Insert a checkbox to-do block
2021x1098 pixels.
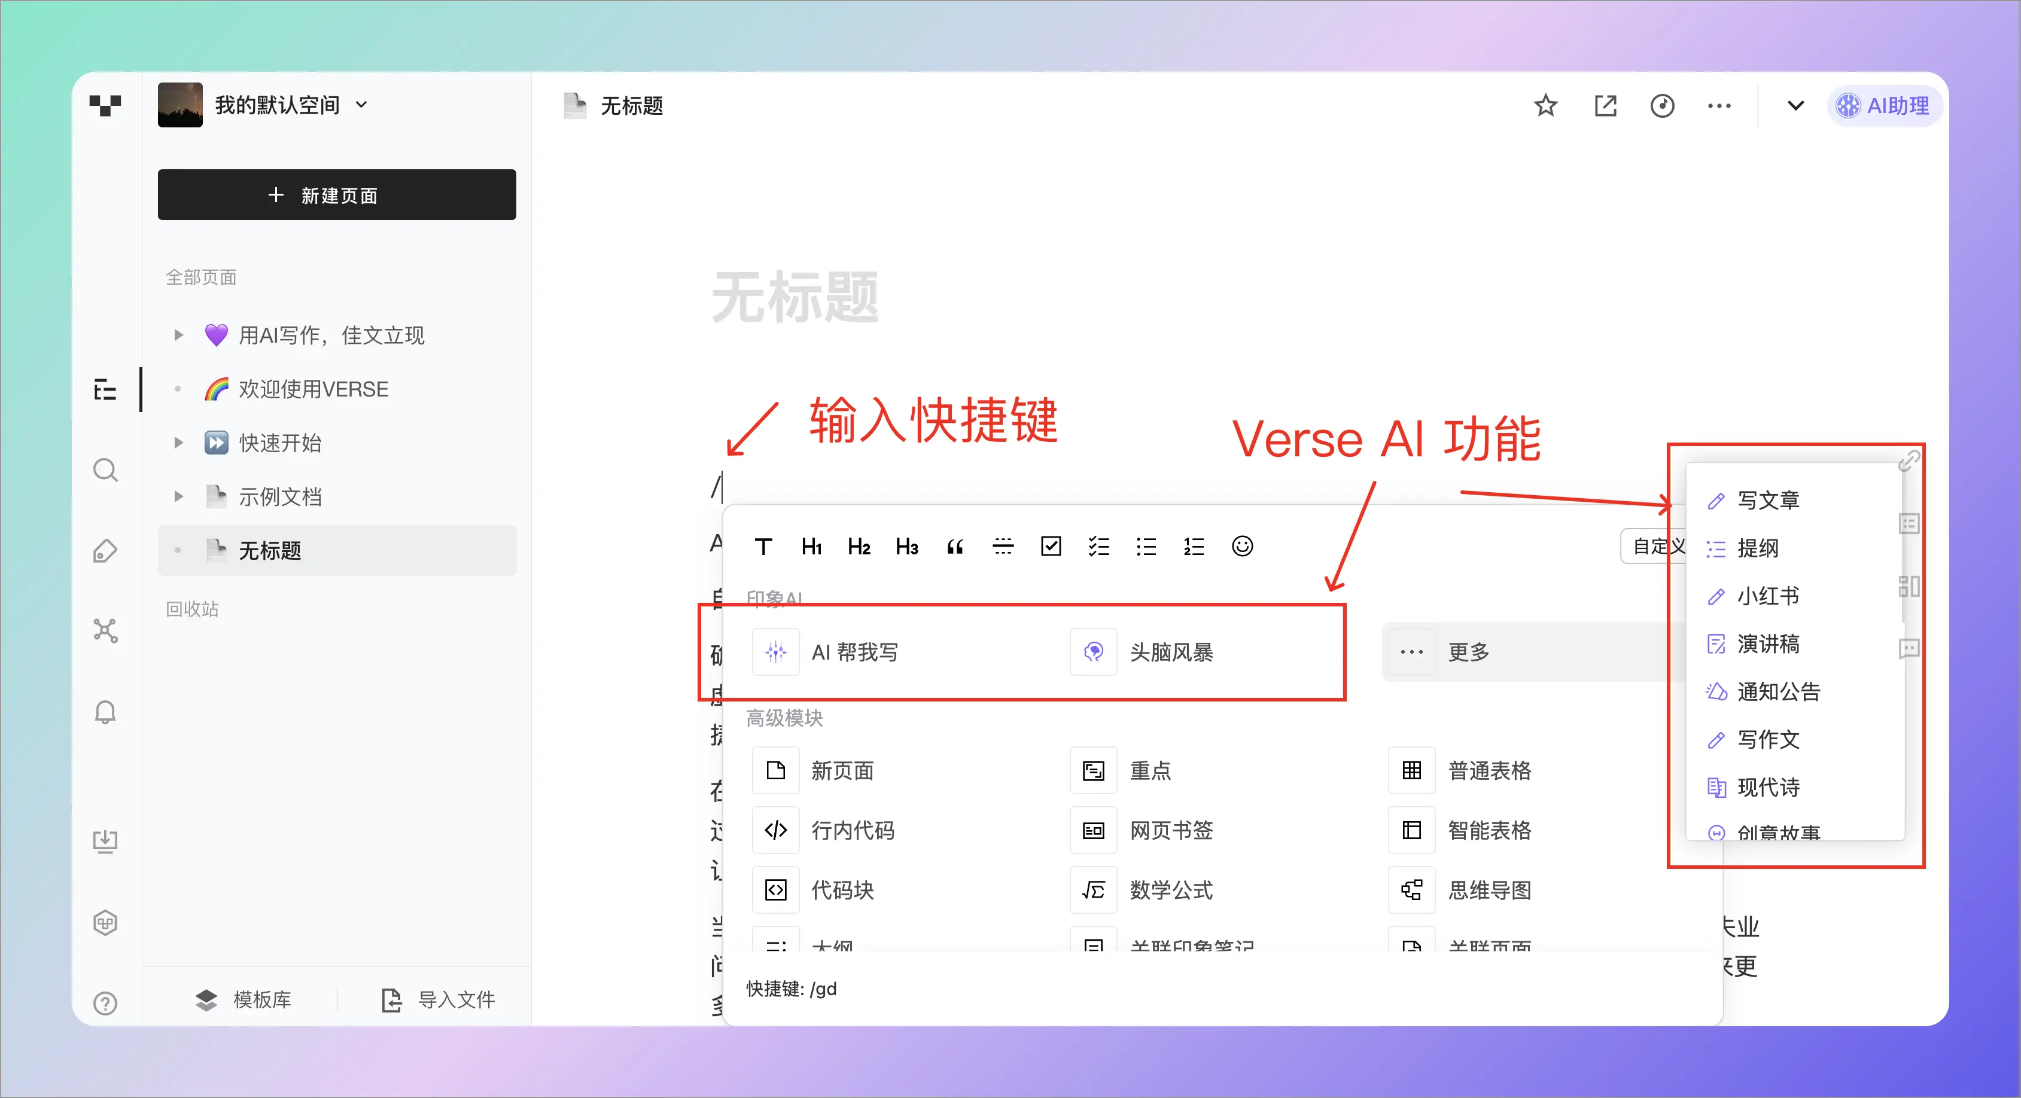1051,547
